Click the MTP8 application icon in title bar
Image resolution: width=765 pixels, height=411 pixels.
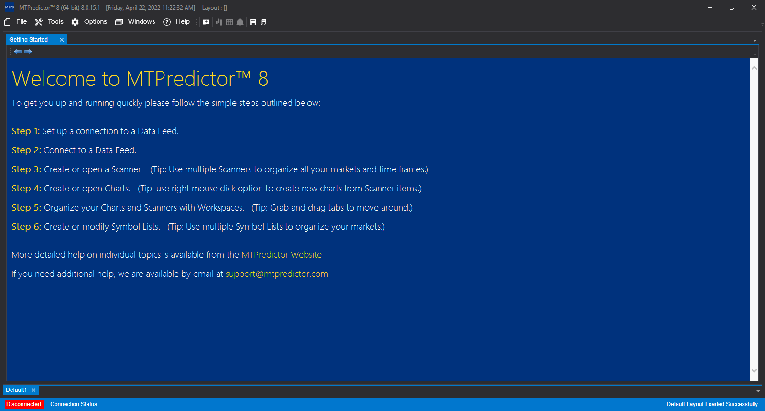coord(10,7)
